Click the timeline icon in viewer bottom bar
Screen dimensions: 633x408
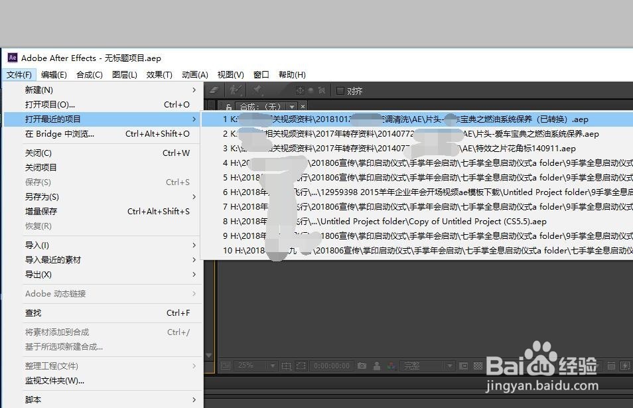[x=612, y=366]
